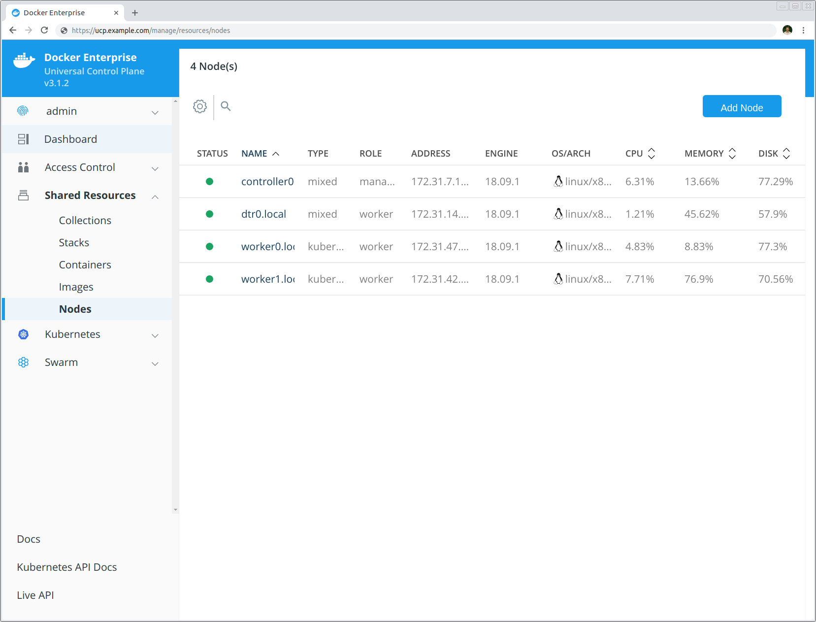Click the Swarm hexagon icon
Screen dimensions: 816x622
pos(23,362)
